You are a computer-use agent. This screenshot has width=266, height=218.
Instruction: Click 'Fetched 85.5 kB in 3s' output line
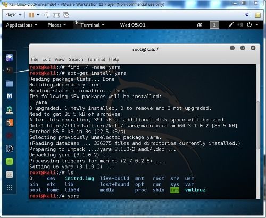coord(78,132)
